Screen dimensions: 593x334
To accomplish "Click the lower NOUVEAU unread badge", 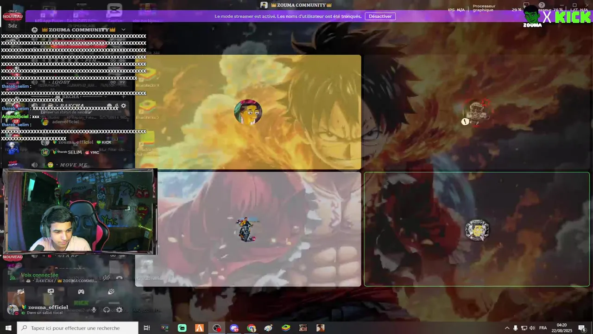I will [13, 257].
